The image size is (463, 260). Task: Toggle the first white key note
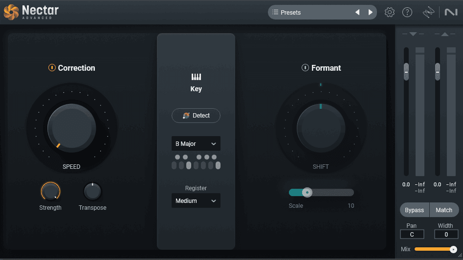pos(174,165)
